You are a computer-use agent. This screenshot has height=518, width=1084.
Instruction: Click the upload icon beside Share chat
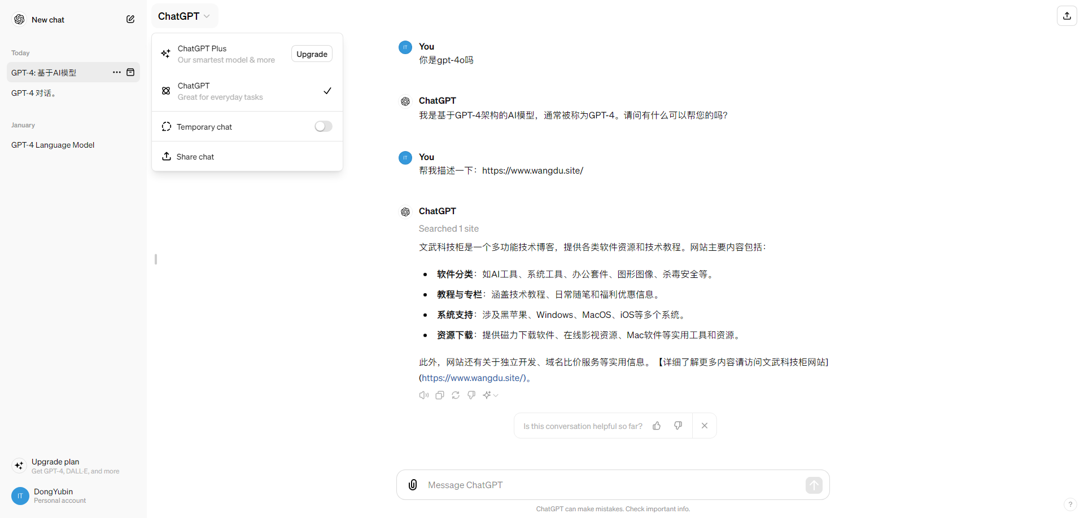(x=167, y=156)
